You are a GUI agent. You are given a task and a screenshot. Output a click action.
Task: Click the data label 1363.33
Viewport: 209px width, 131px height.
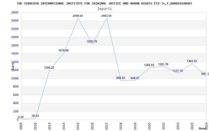[x=192, y=61]
